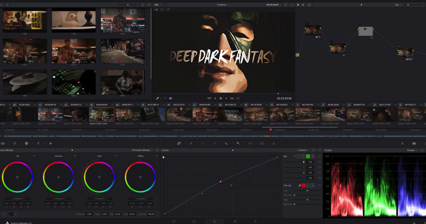The image size is (426, 224).
Task: Open the node editor Clip mode dropdown
Action: coord(398,5)
